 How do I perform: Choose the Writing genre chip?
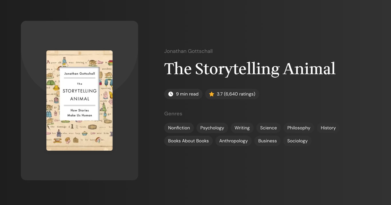tap(242, 128)
